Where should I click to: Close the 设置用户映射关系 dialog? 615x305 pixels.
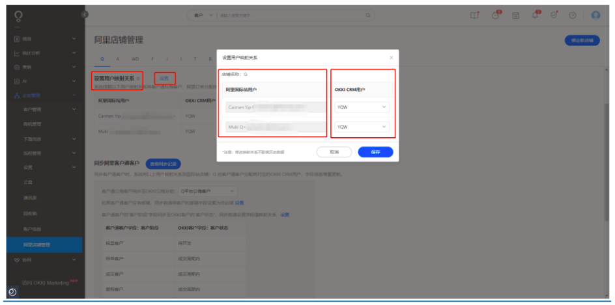391,58
